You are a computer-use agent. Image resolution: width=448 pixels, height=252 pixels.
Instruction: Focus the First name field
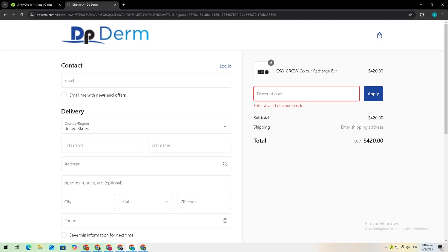pyautogui.click(x=102, y=145)
